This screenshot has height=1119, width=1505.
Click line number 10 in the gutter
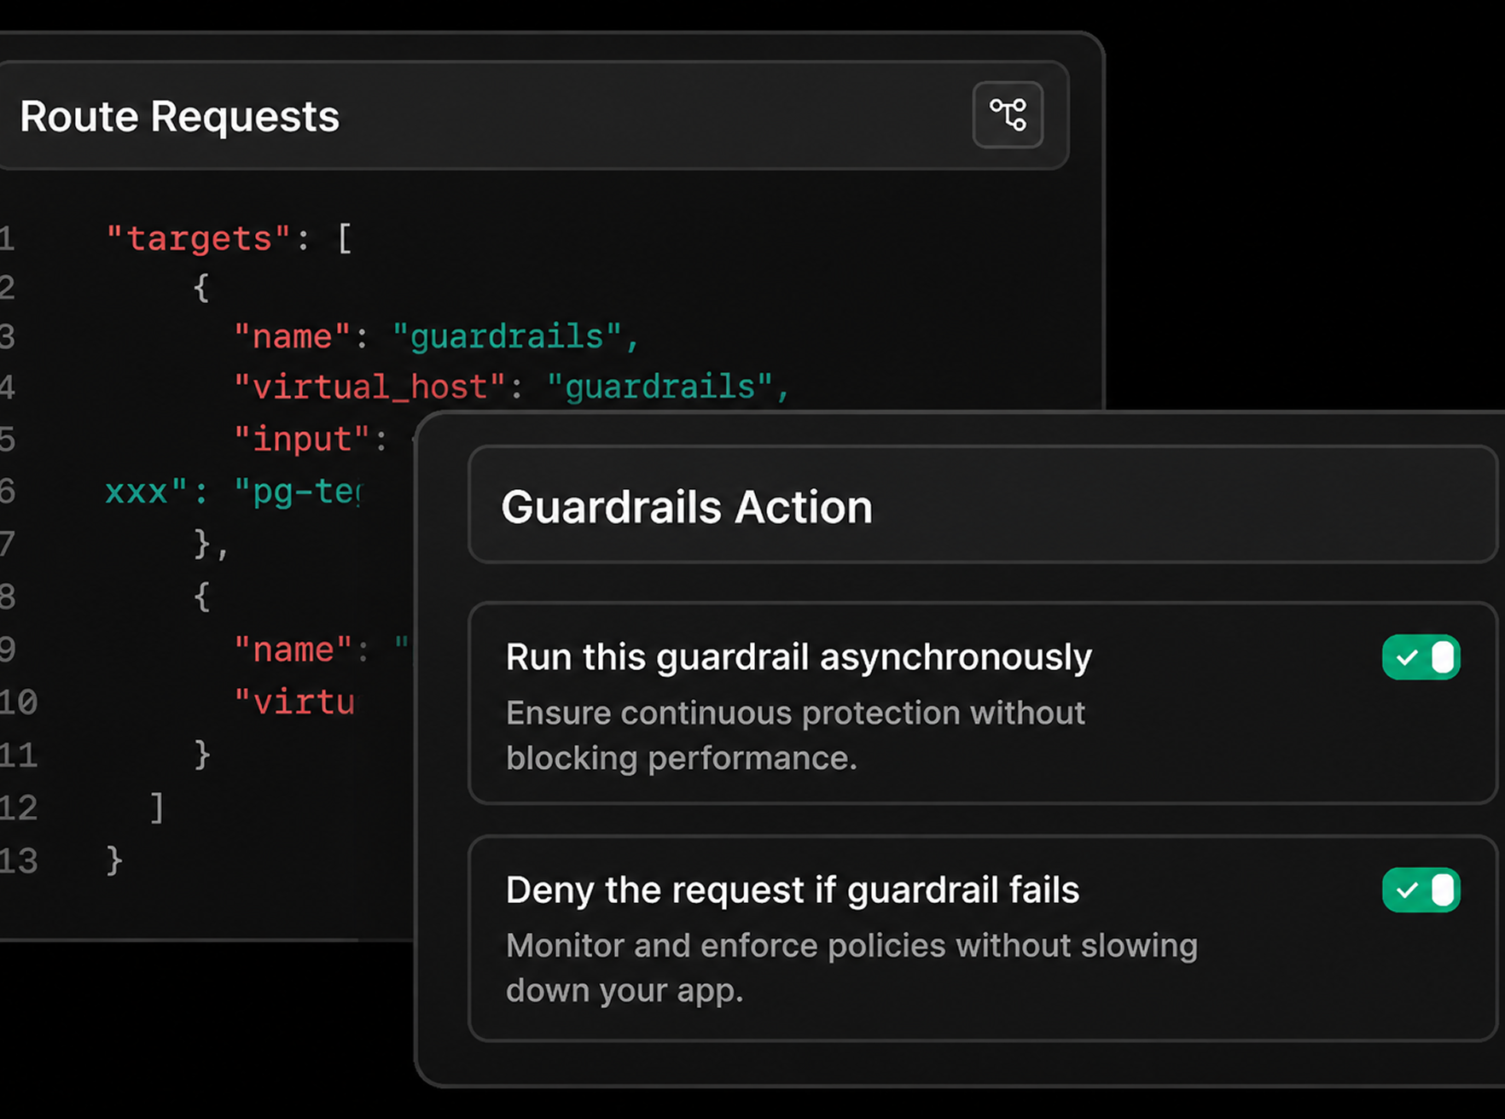click(19, 702)
